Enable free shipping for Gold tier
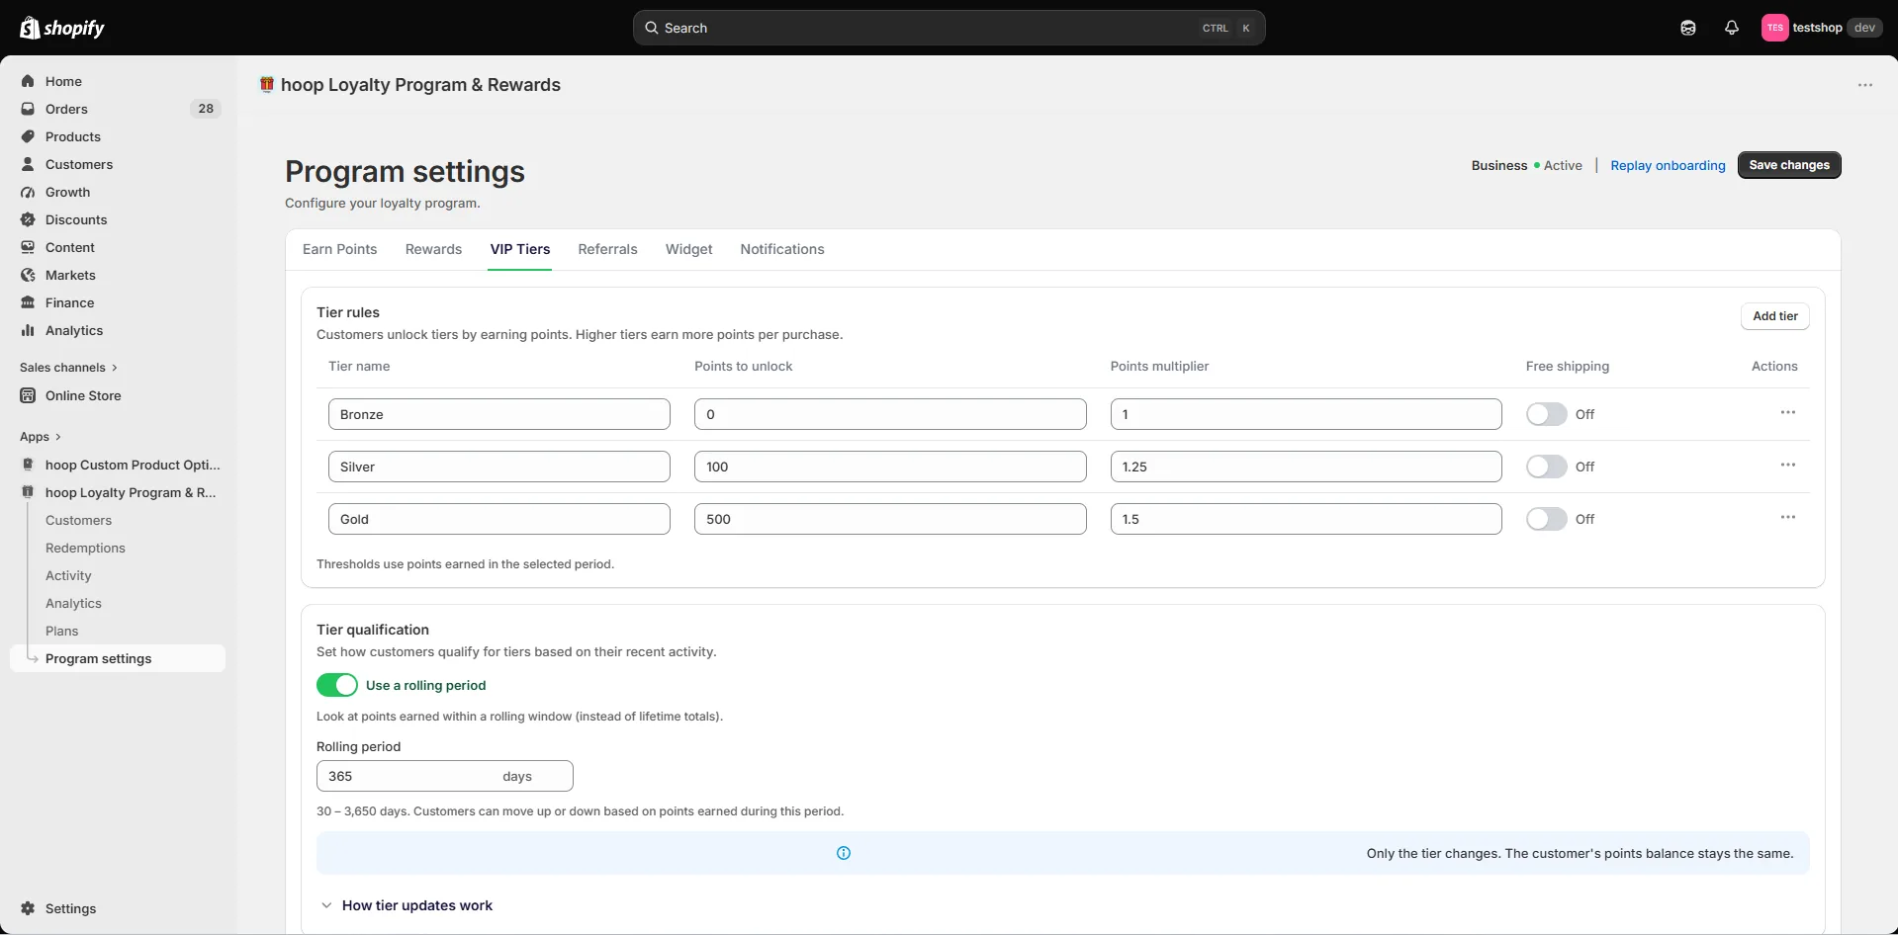This screenshot has height=935, width=1898. coord(1546,519)
